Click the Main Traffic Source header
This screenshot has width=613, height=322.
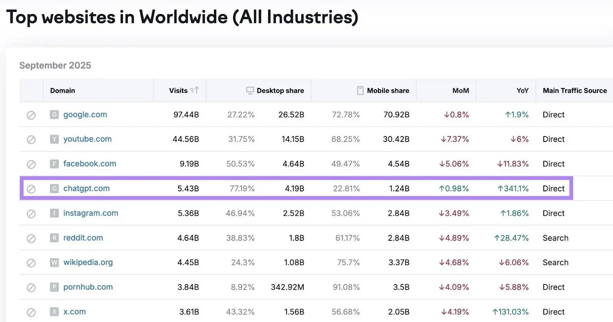tap(574, 90)
